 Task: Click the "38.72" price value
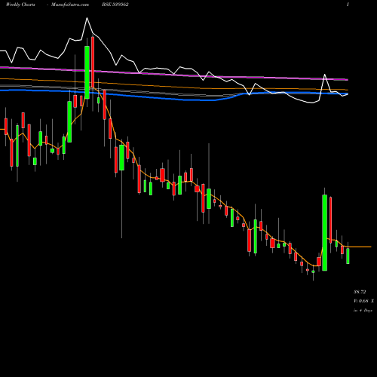[x=360, y=292]
